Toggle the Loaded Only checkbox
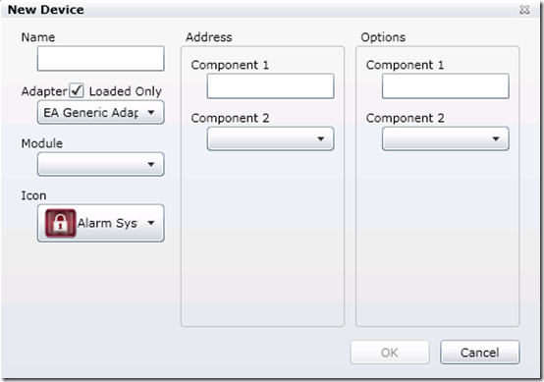This screenshot has height=382, width=544. (x=77, y=90)
